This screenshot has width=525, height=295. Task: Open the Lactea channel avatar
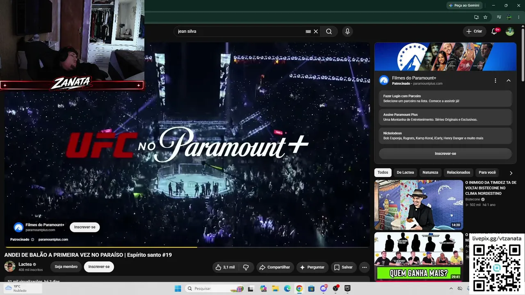(10, 267)
